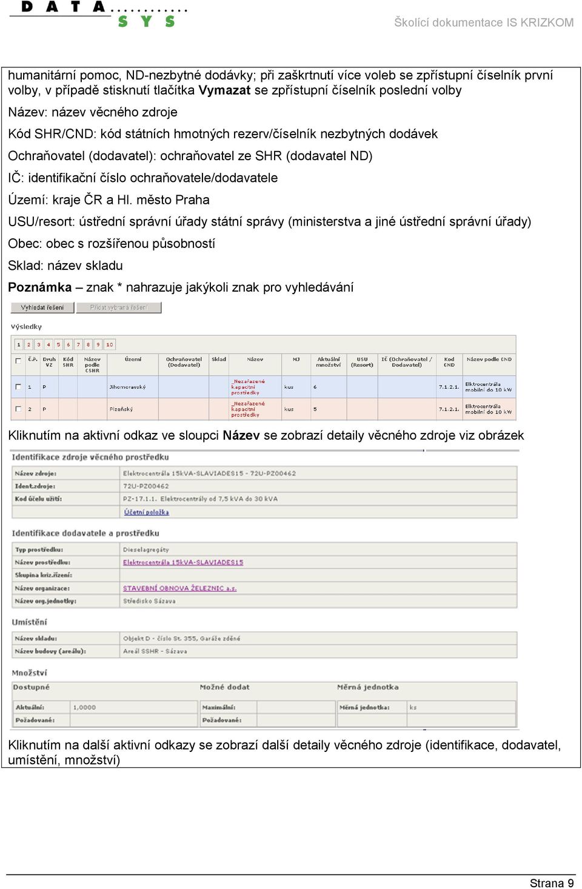The width and height of the screenshot is (582, 889).
Task: Jump to results page 5
Action: click(x=58, y=344)
